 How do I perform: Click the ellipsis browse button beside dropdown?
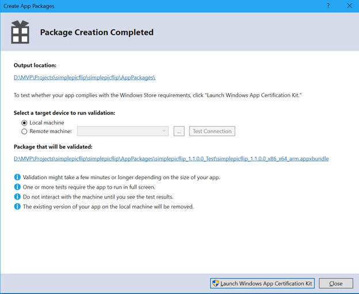click(179, 131)
